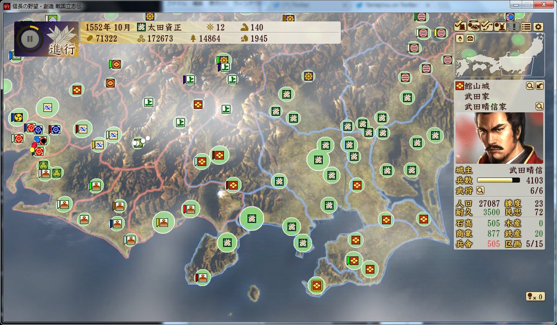
Task: Open the gear settings icon
Action: (x=538, y=26)
